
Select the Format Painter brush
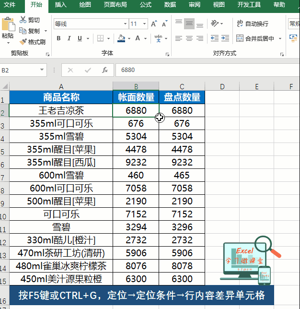(x=23, y=42)
